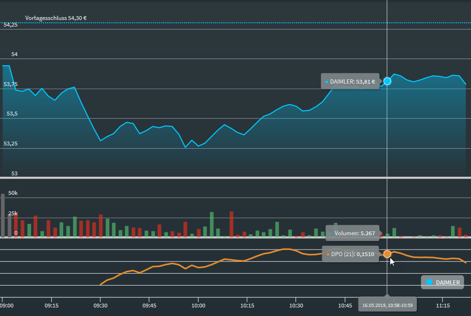The height and width of the screenshot is (316, 471).
Task: Click the blue dot in the DAIMLER legend
Action: [x=430, y=282]
